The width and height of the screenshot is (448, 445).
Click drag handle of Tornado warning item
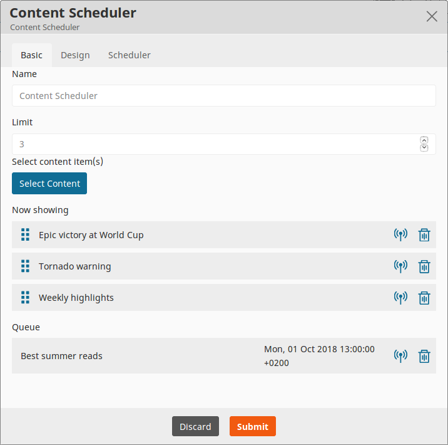pos(26,266)
